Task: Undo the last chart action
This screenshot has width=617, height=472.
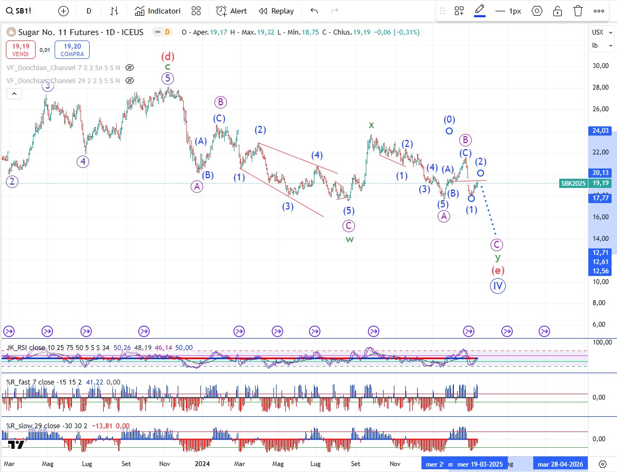Action: click(x=314, y=11)
